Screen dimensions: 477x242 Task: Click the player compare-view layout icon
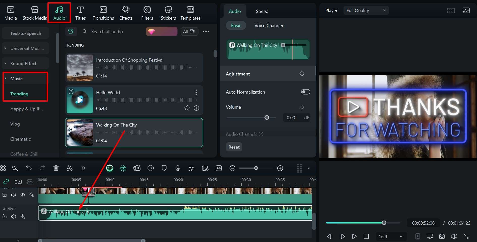pyautogui.click(x=451, y=11)
